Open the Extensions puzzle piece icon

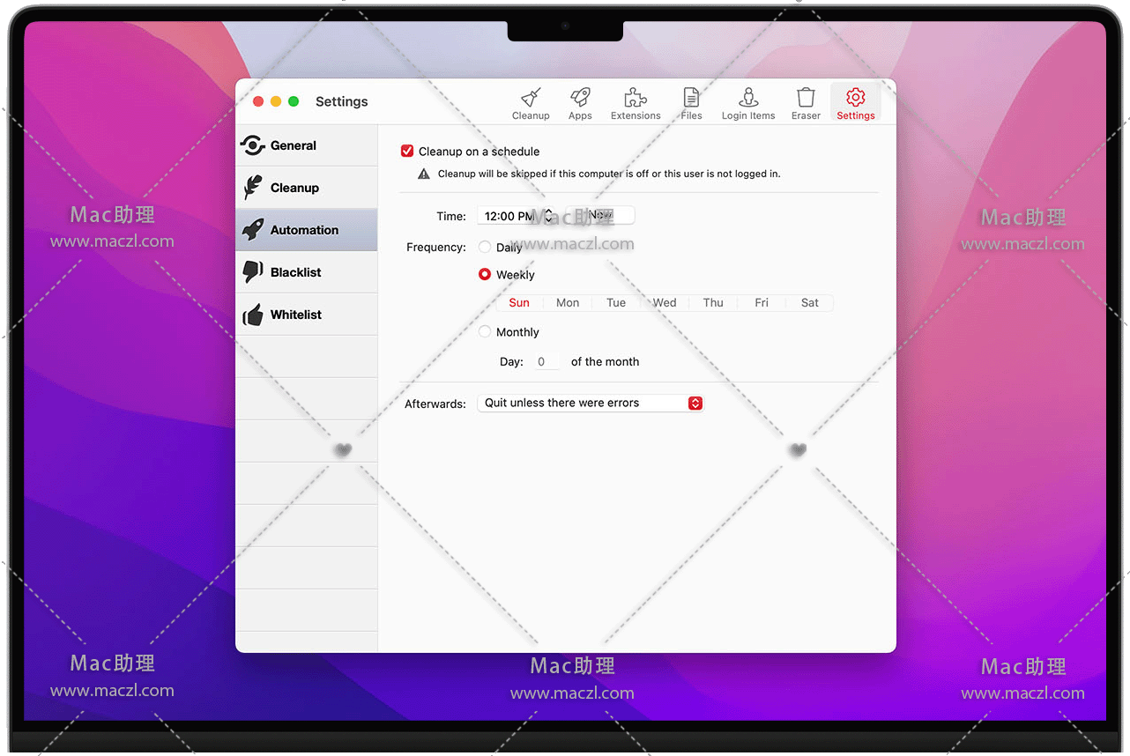click(636, 98)
